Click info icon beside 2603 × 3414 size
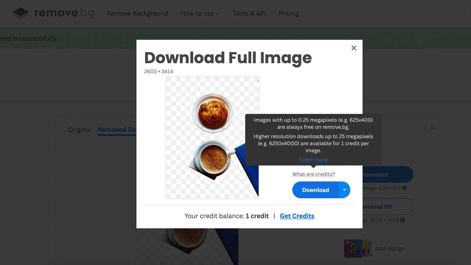Screen dimensions: 471x265 [402, 220]
